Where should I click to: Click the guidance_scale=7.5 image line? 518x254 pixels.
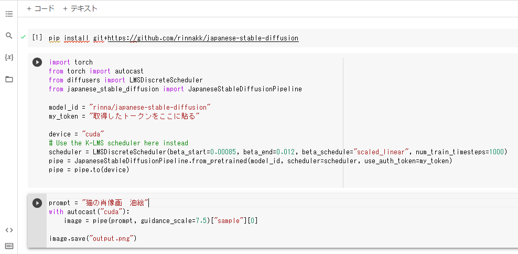(160, 220)
